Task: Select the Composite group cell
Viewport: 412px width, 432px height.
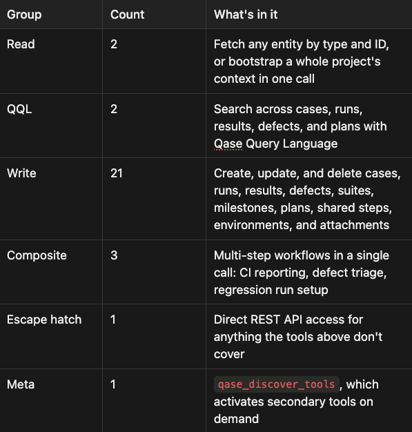Action: click(37, 255)
